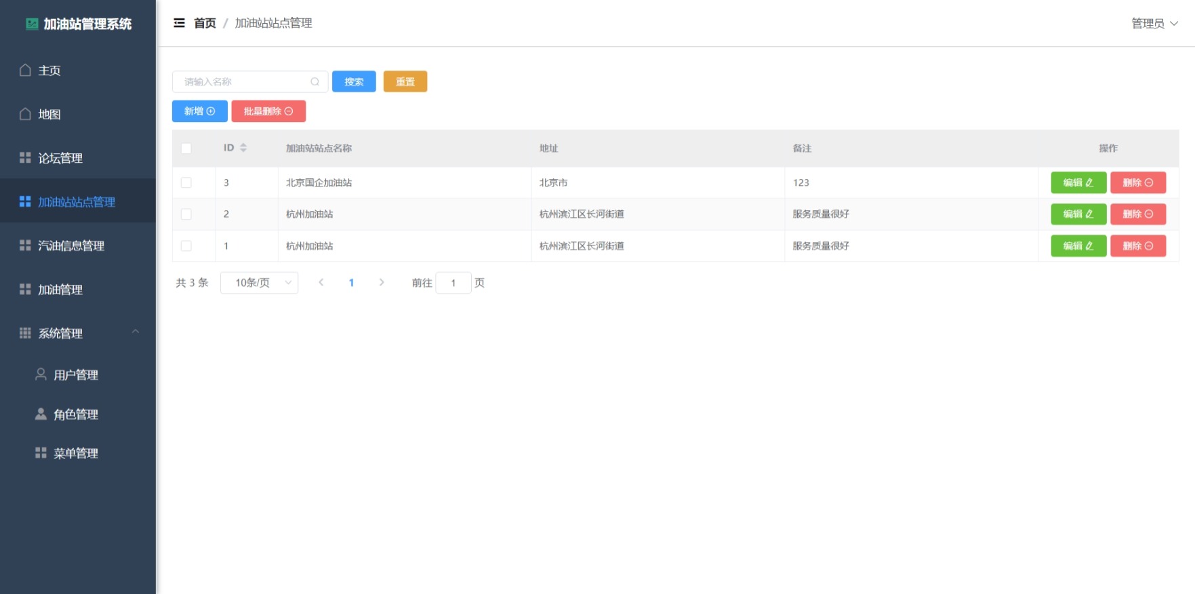Delete the 北京国企加油站 row

click(x=1138, y=183)
